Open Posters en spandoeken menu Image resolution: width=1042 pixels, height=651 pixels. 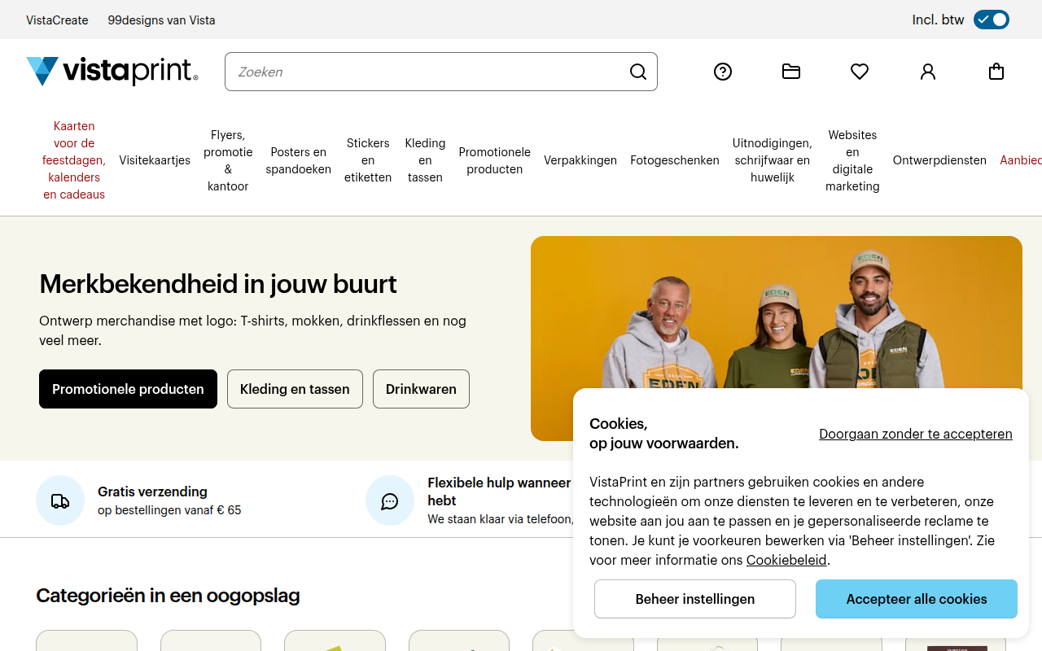point(299,160)
